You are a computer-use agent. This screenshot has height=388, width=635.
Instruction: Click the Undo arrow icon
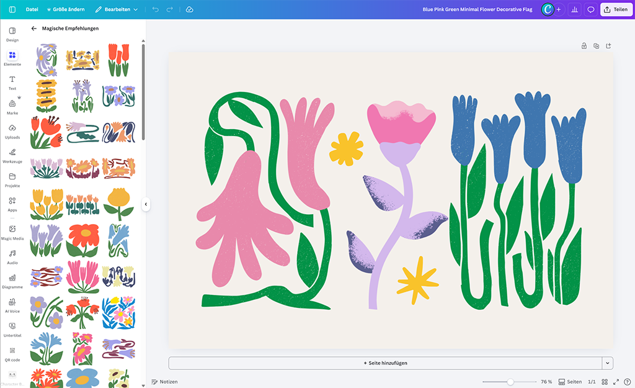[x=155, y=10]
